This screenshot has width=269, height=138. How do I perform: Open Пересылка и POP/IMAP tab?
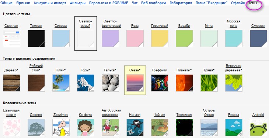pos(109,3)
